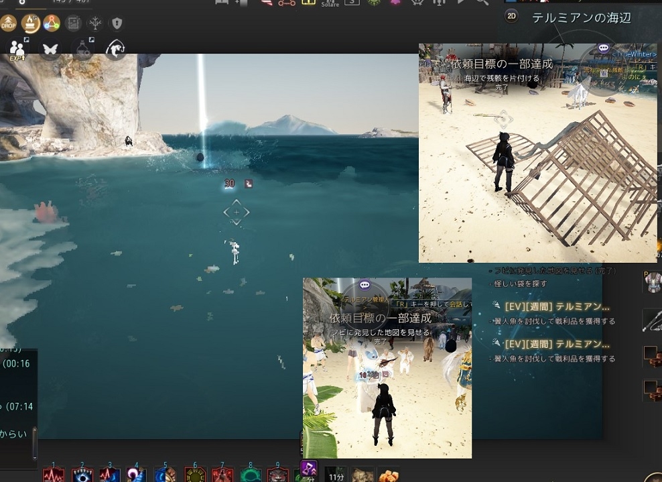Screen dimensions: 662x482
Task: Click the chat window vertical scrollbar
Action: point(35,444)
